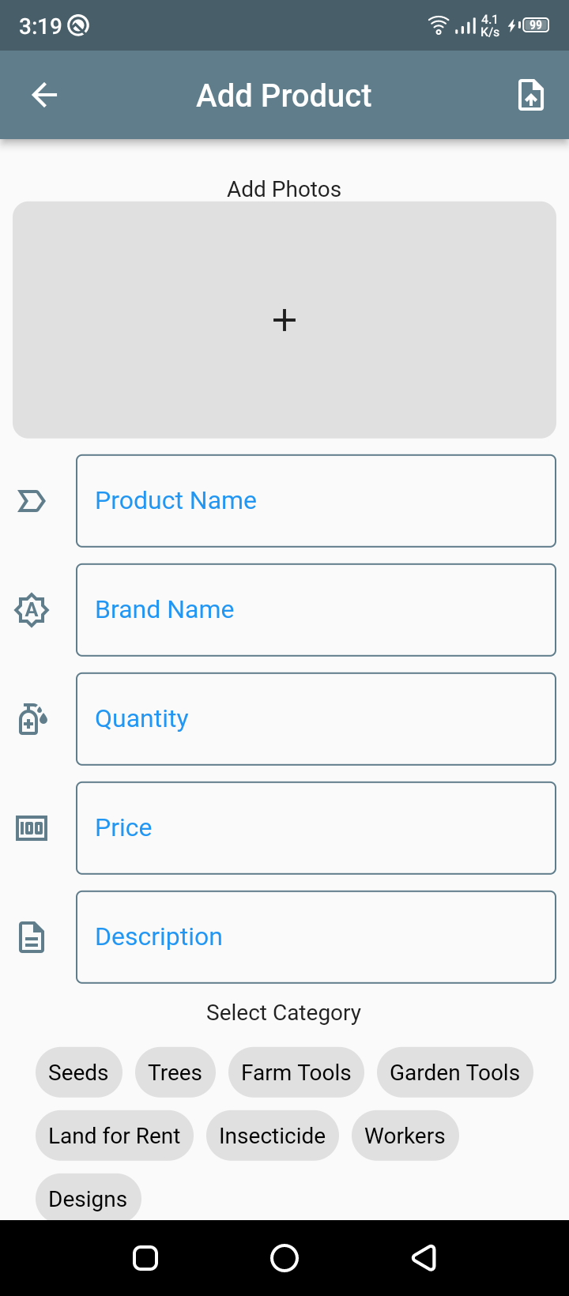Select the Insecticide category

click(x=272, y=1135)
